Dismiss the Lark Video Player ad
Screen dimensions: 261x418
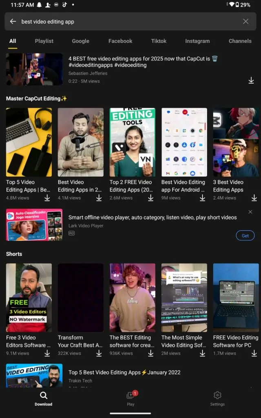point(250,212)
